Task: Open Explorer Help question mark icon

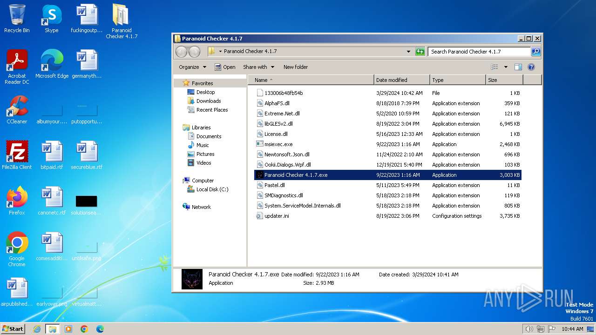Action: (531, 67)
